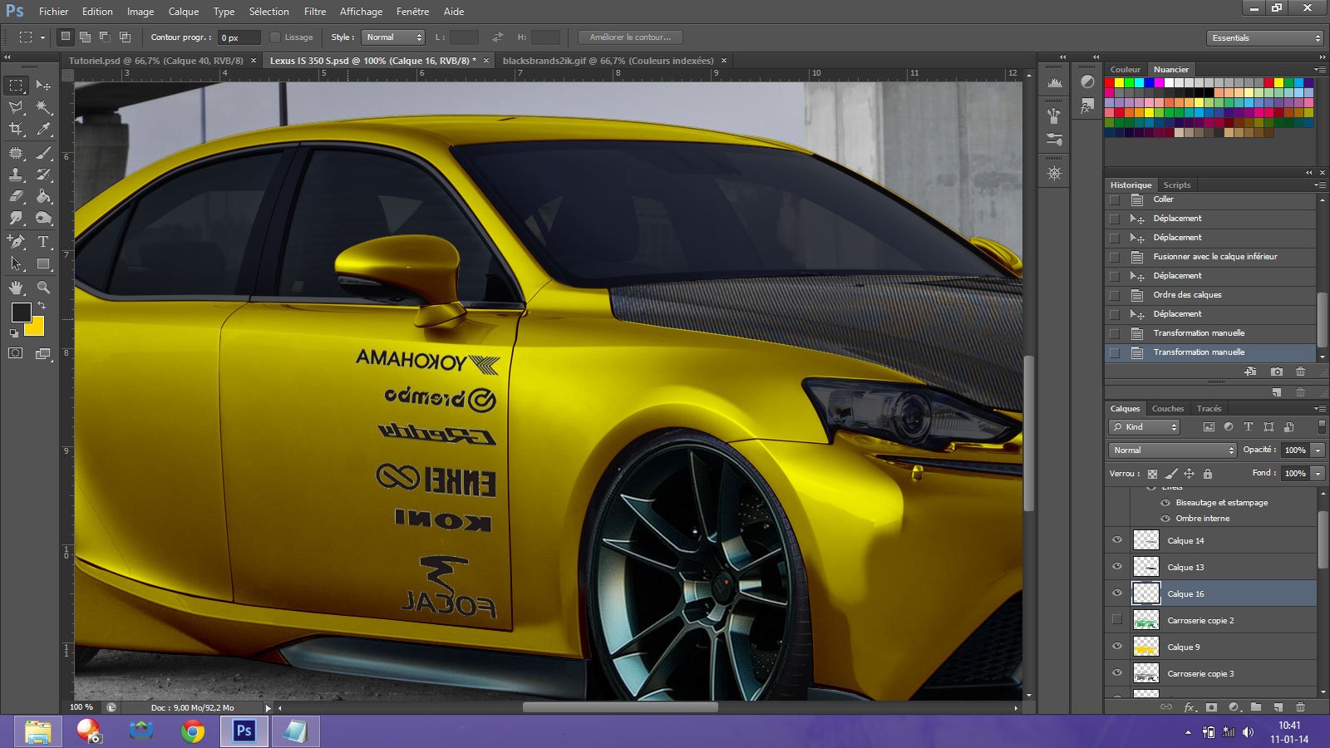The image size is (1330, 748).
Task: Swap foreground and background colors
Action: 42,306
